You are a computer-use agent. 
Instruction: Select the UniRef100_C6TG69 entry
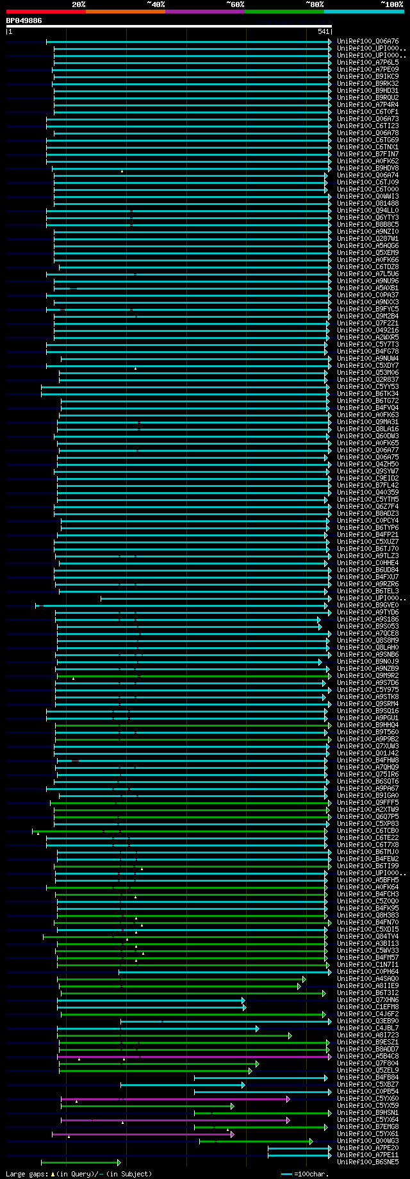coord(368,140)
